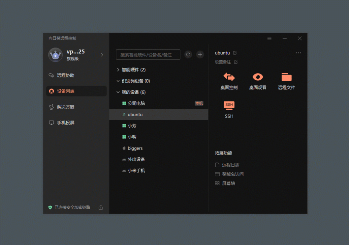349x245 pixels.
Task: Open 远程日志 remote log link
Action: point(231,165)
